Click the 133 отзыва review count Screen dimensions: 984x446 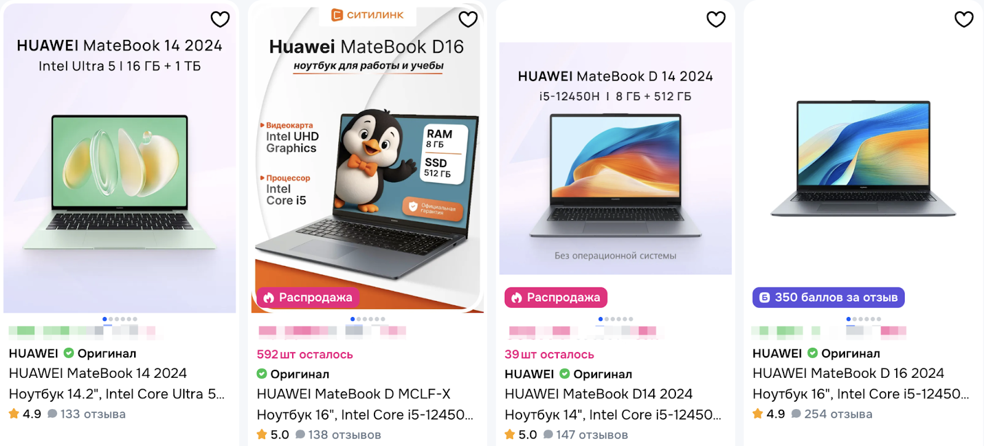(93, 414)
